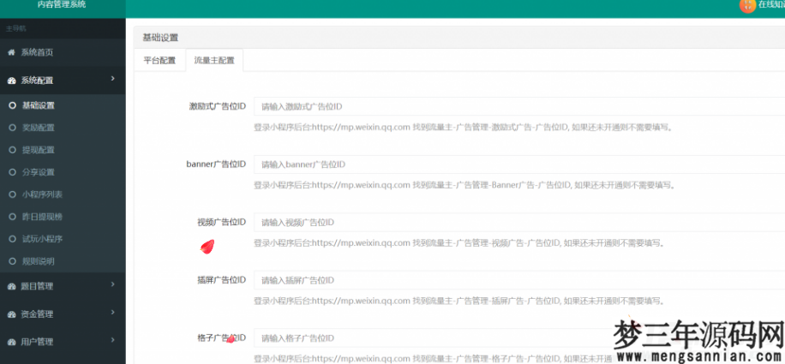Expand the 资金管理 menu chevron
The height and width of the screenshot is (364, 785).
point(112,312)
